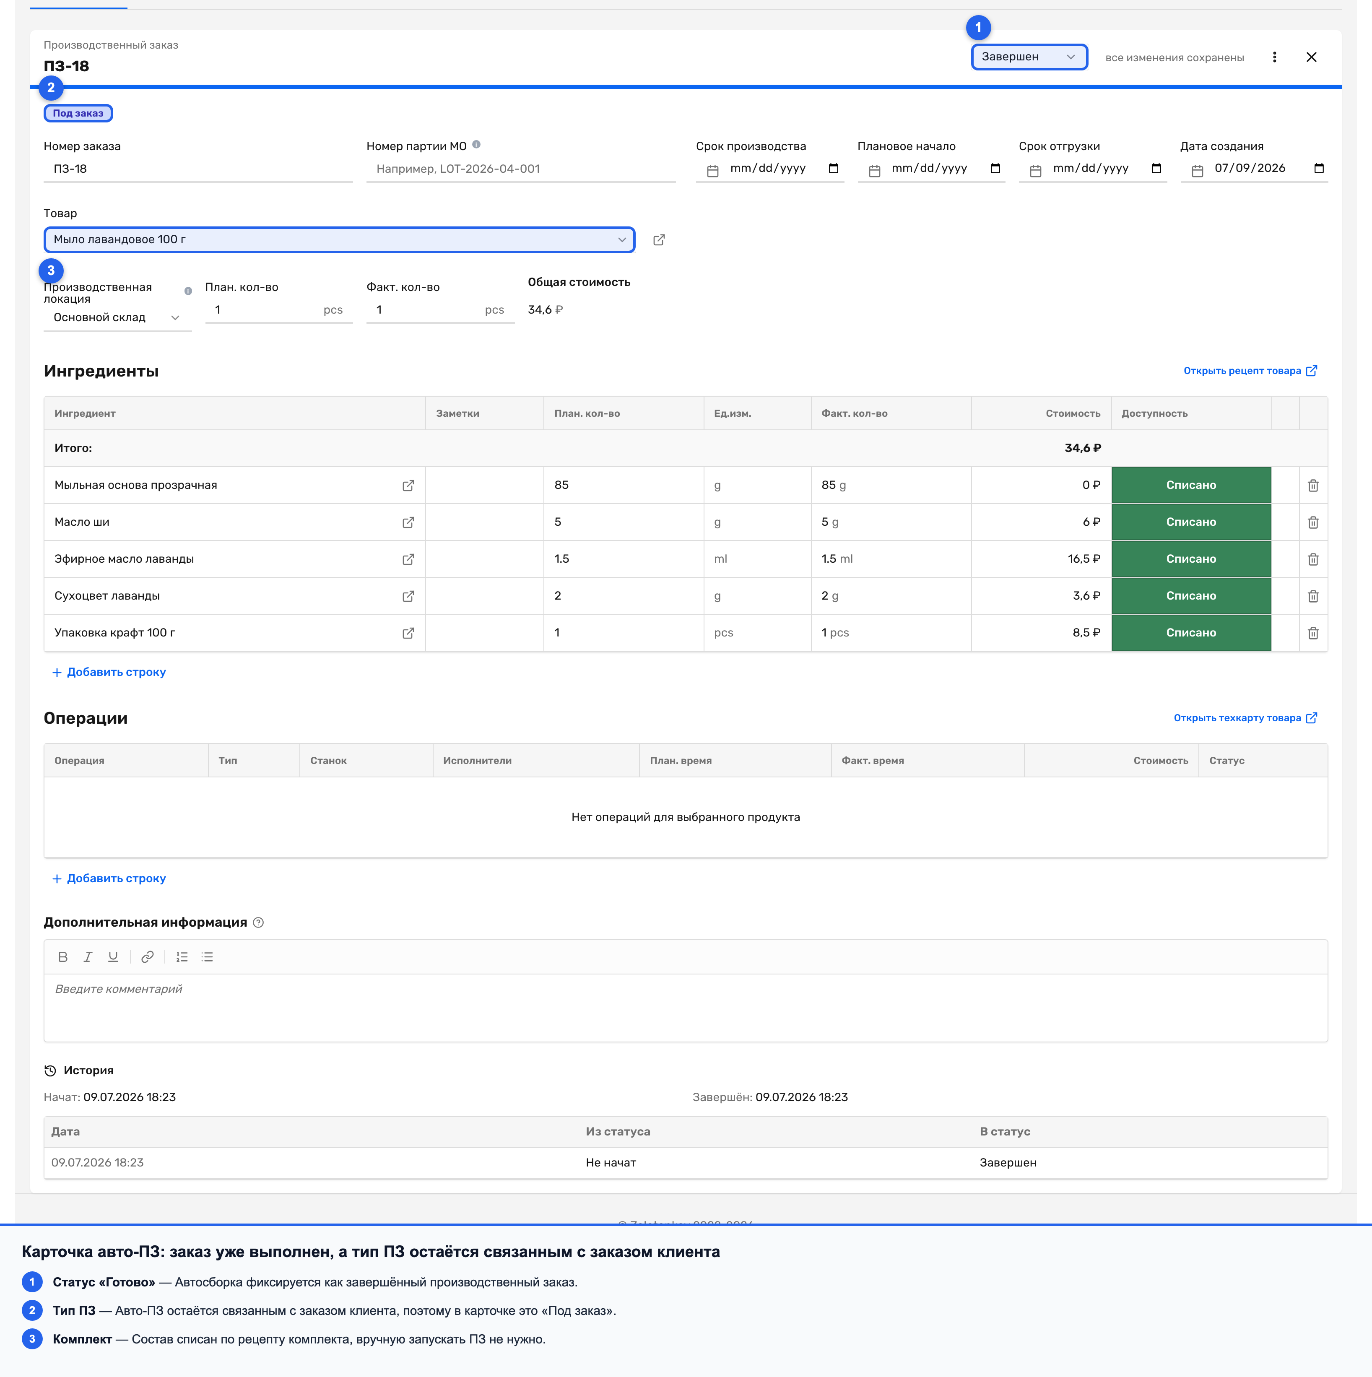
Task: Click Списано status for Упаковка крафт
Action: pyautogui.click(x=1191, y=633)
